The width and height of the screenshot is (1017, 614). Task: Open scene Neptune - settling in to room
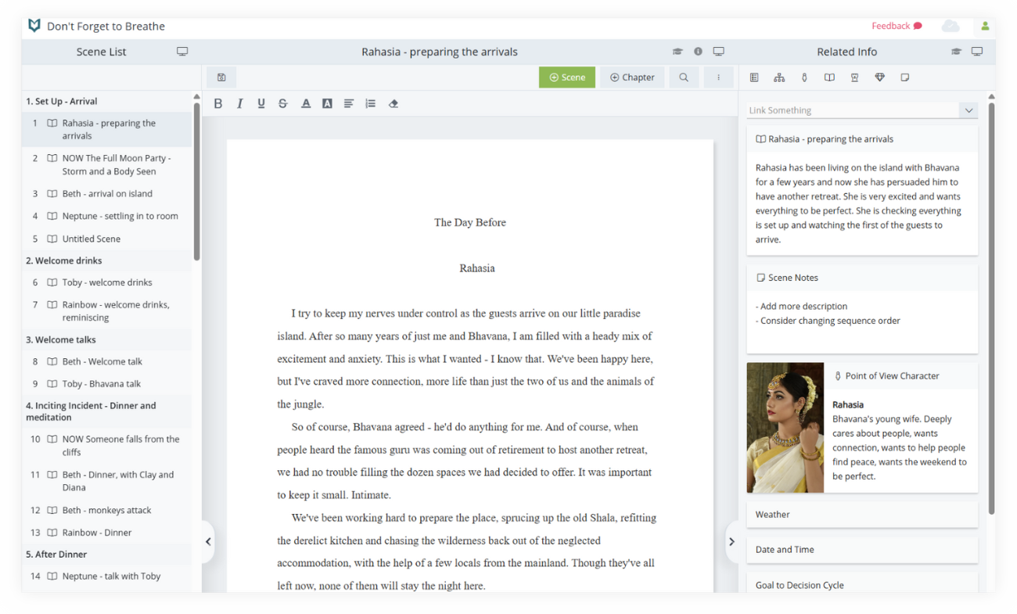point(106,216)
